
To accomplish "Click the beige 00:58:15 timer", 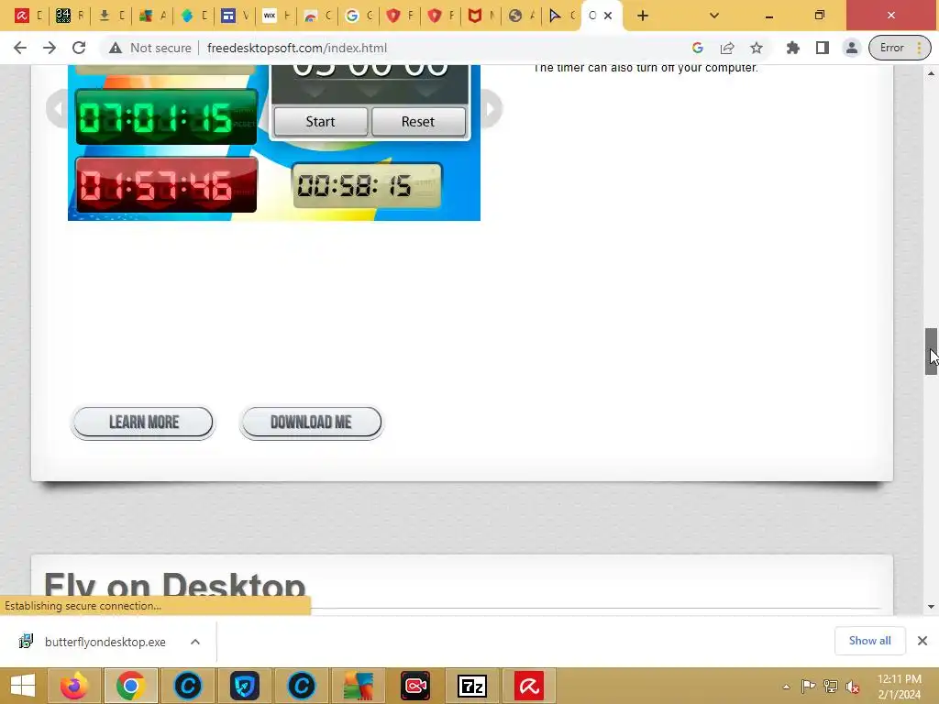I will (x=367, y=185).
